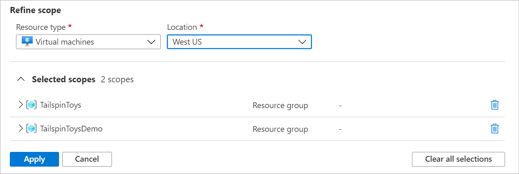The width and height of the screenshot is (519, 174).
Task: Click Resource group type in TailspinToys row
Action: pyautogui.click(x=280, y=106)
